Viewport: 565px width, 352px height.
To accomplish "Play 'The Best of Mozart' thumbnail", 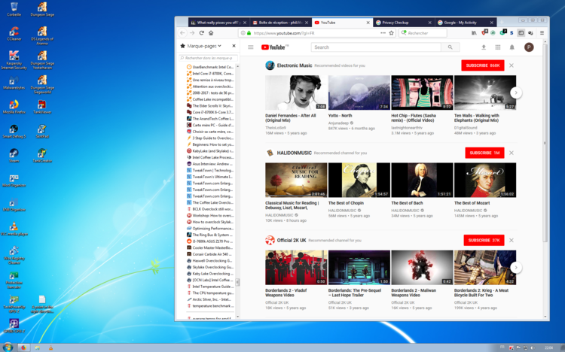I will 485,180.
